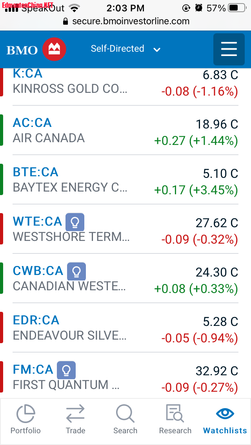Switch to the Research tab
This screenshot has height=445, width=251.
point(175,420)
